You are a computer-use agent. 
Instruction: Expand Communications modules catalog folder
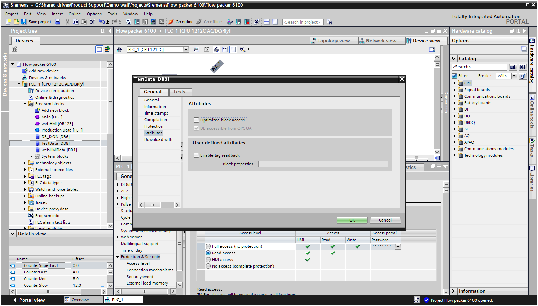tap(455, 149)
